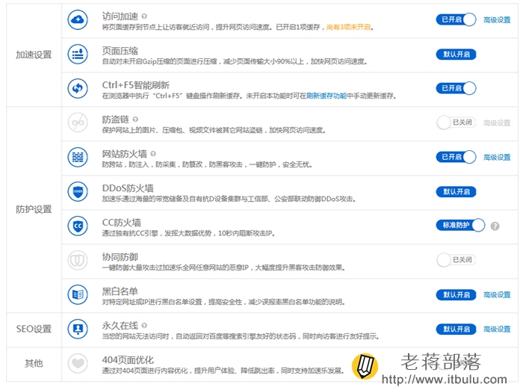Click the 页面压缩 title
This screenshot has width=523, height=387.
click(120, 51)
